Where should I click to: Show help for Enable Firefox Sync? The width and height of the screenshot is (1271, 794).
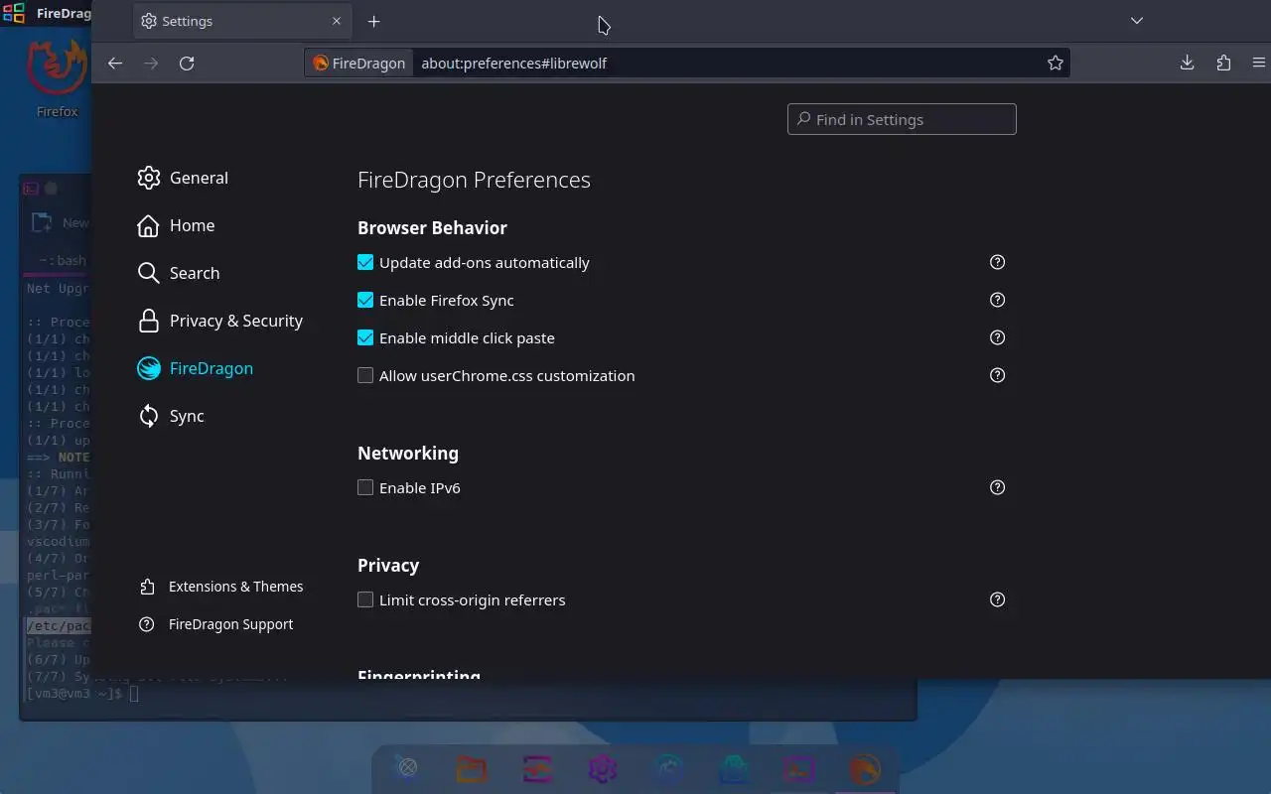point(998,300)
